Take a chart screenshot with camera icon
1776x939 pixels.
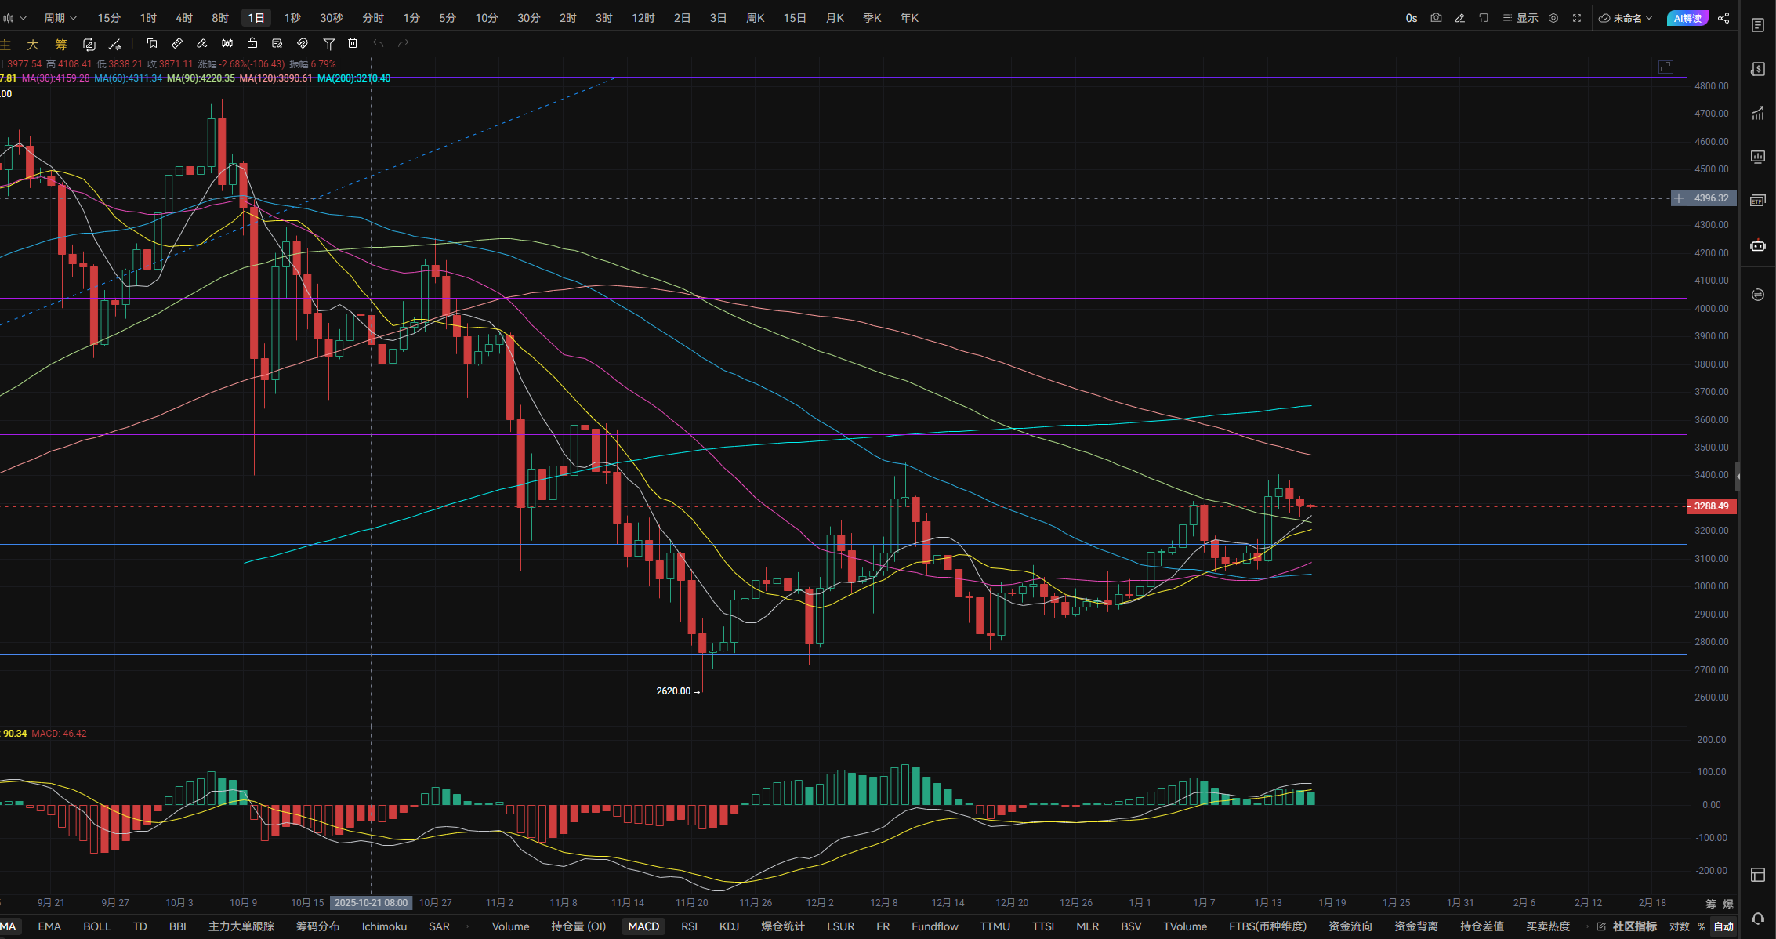click(x=1436, y=18)
